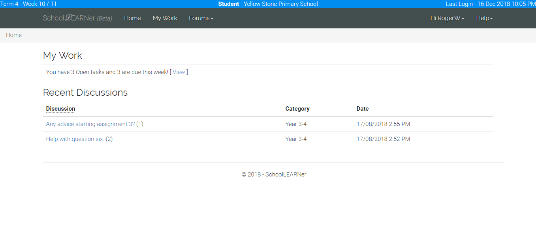Viewport: 536px width, 243px height.
Task: Open 'Help with question six.' discussion
Action: coord(75,139)
